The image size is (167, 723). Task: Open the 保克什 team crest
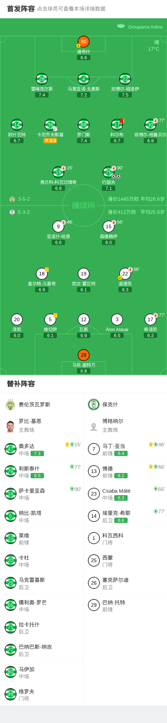coord(94,404)
